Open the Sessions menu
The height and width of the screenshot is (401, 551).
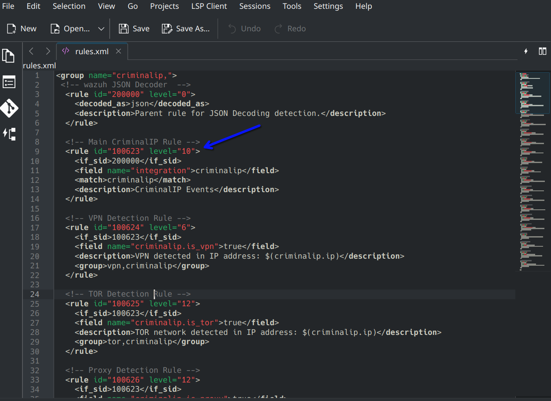pyautogui.click(x=255, y=6)
